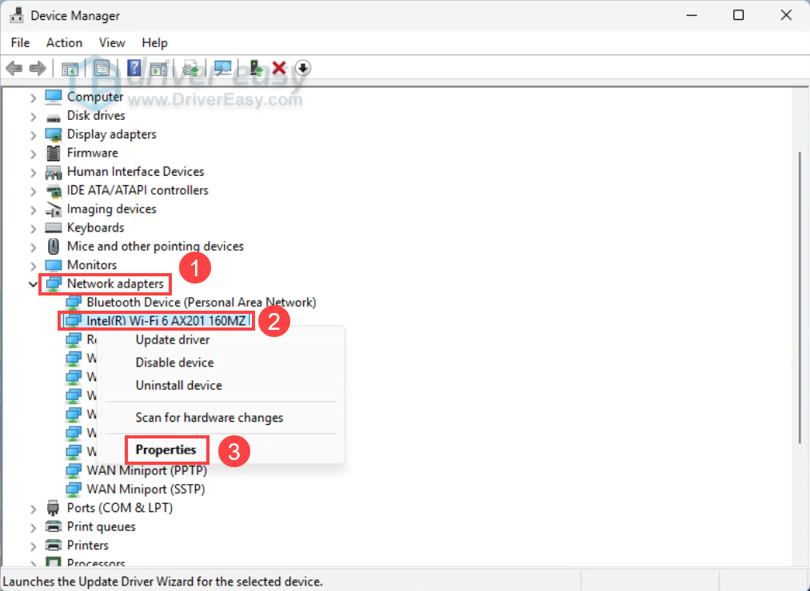
Task: Select the Printers category icon
Action: tap(54, 545)
